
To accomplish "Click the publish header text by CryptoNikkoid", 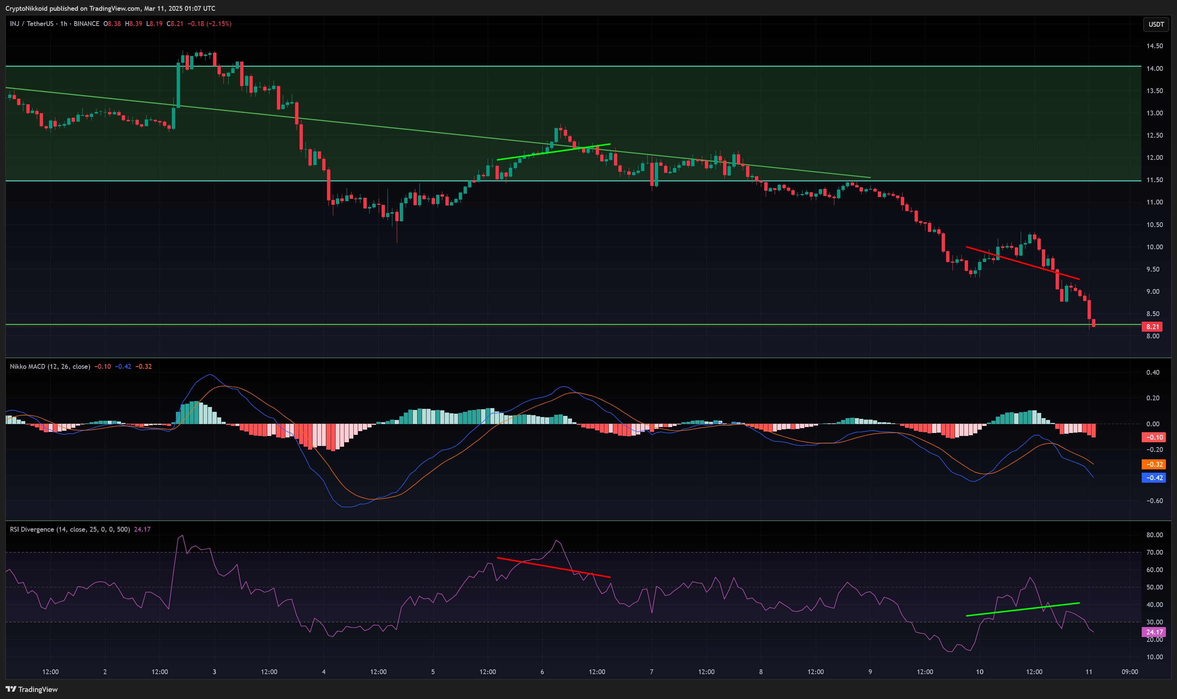I will pos(110,8).
